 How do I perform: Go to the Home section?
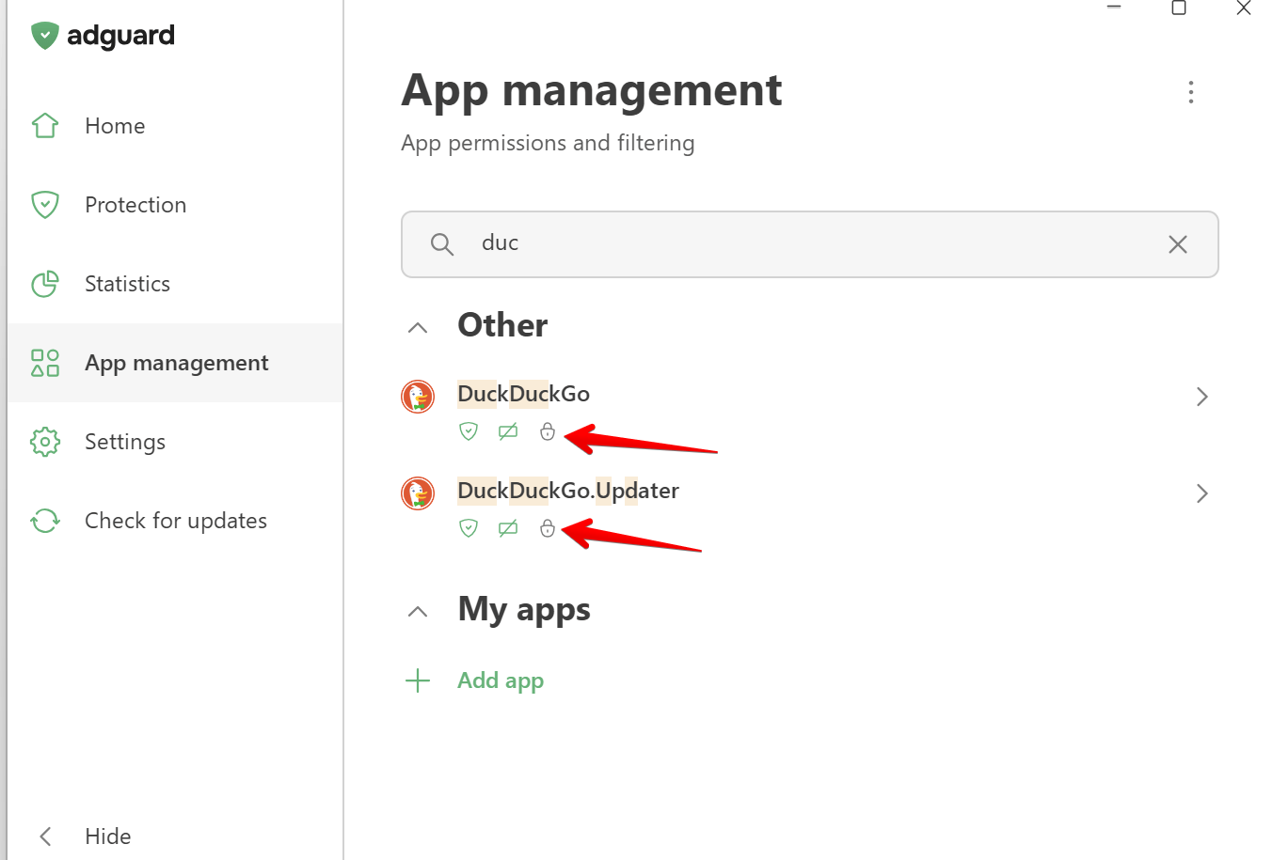pos(115,126)
